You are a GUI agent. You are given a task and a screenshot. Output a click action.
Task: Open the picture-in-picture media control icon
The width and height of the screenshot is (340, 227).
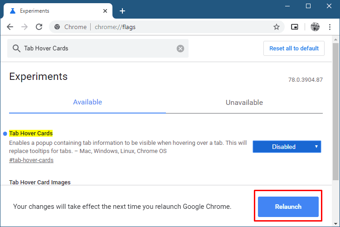point(295,27)
